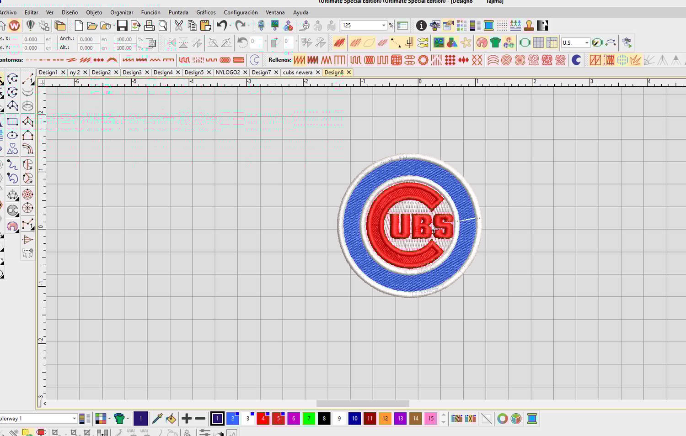Viewport: 686px width, 436px height.
Task: Click the Undo arrow
Action: (222, 26)
